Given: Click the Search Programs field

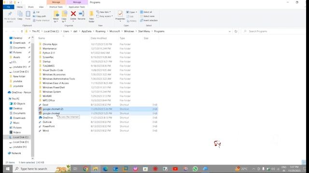Looking at the screenshot, I should pyautogui.click(x=274, y=31).
